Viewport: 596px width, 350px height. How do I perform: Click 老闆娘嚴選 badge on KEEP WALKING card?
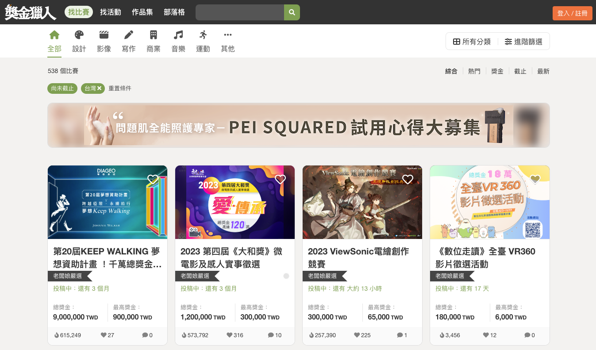tap(70, 276)
